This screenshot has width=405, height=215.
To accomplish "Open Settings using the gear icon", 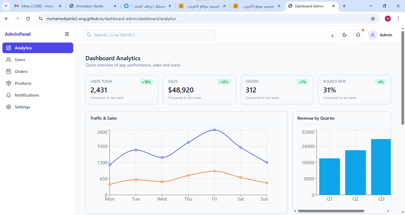I will click(x=9, y=107).
